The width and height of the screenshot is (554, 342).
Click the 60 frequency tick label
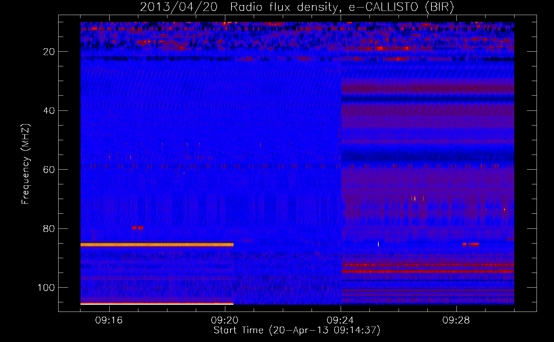point(49,170)
